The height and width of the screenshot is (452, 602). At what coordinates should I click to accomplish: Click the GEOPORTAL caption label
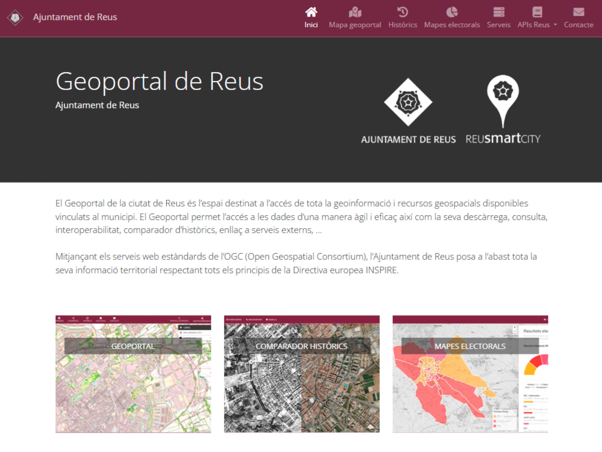click(x=133, y=346)
